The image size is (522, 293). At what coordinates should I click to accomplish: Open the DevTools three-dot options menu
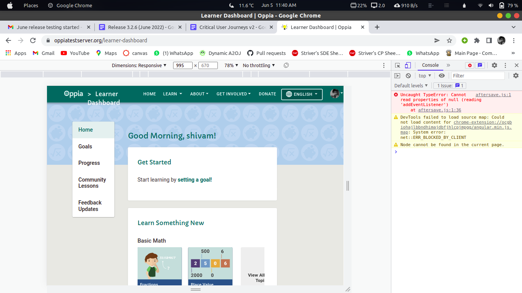point(505,65)
